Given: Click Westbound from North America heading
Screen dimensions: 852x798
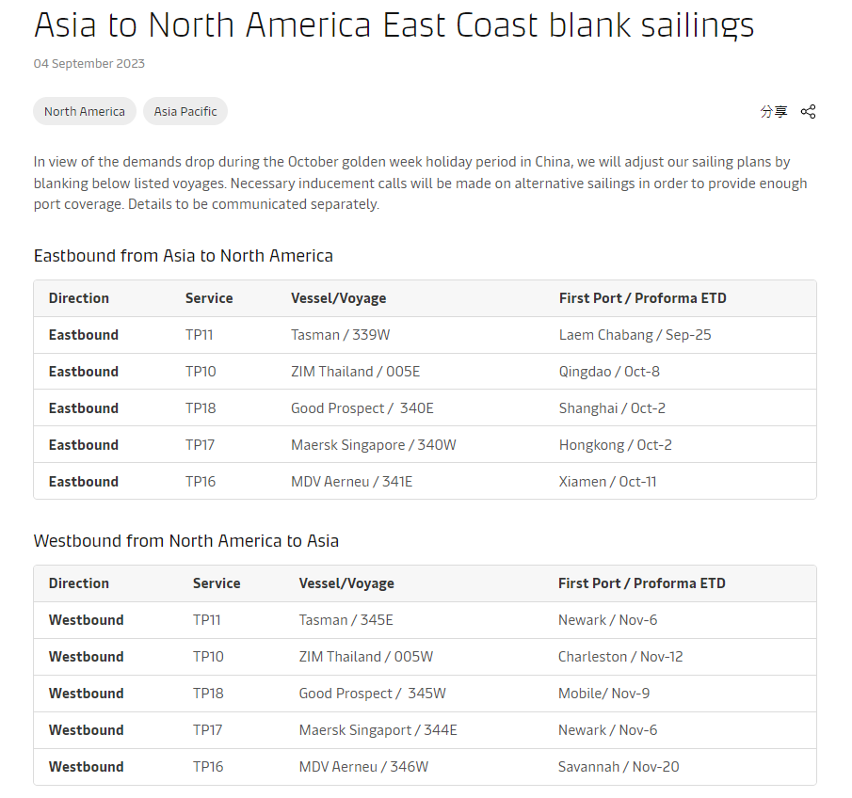Looking at the screenshot, I should (185, 541).
